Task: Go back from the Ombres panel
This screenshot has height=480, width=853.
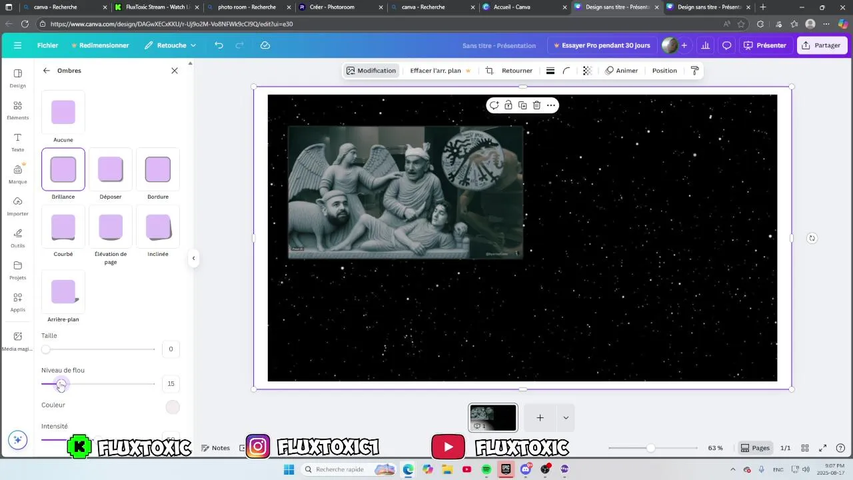Action: pos(46,71)
